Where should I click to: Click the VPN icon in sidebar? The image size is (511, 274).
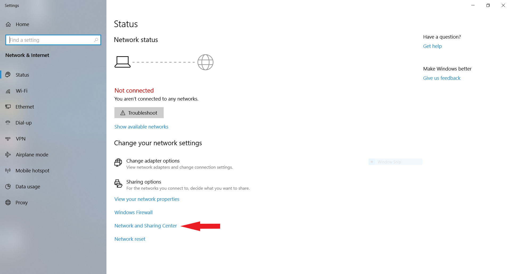(8, 139)
